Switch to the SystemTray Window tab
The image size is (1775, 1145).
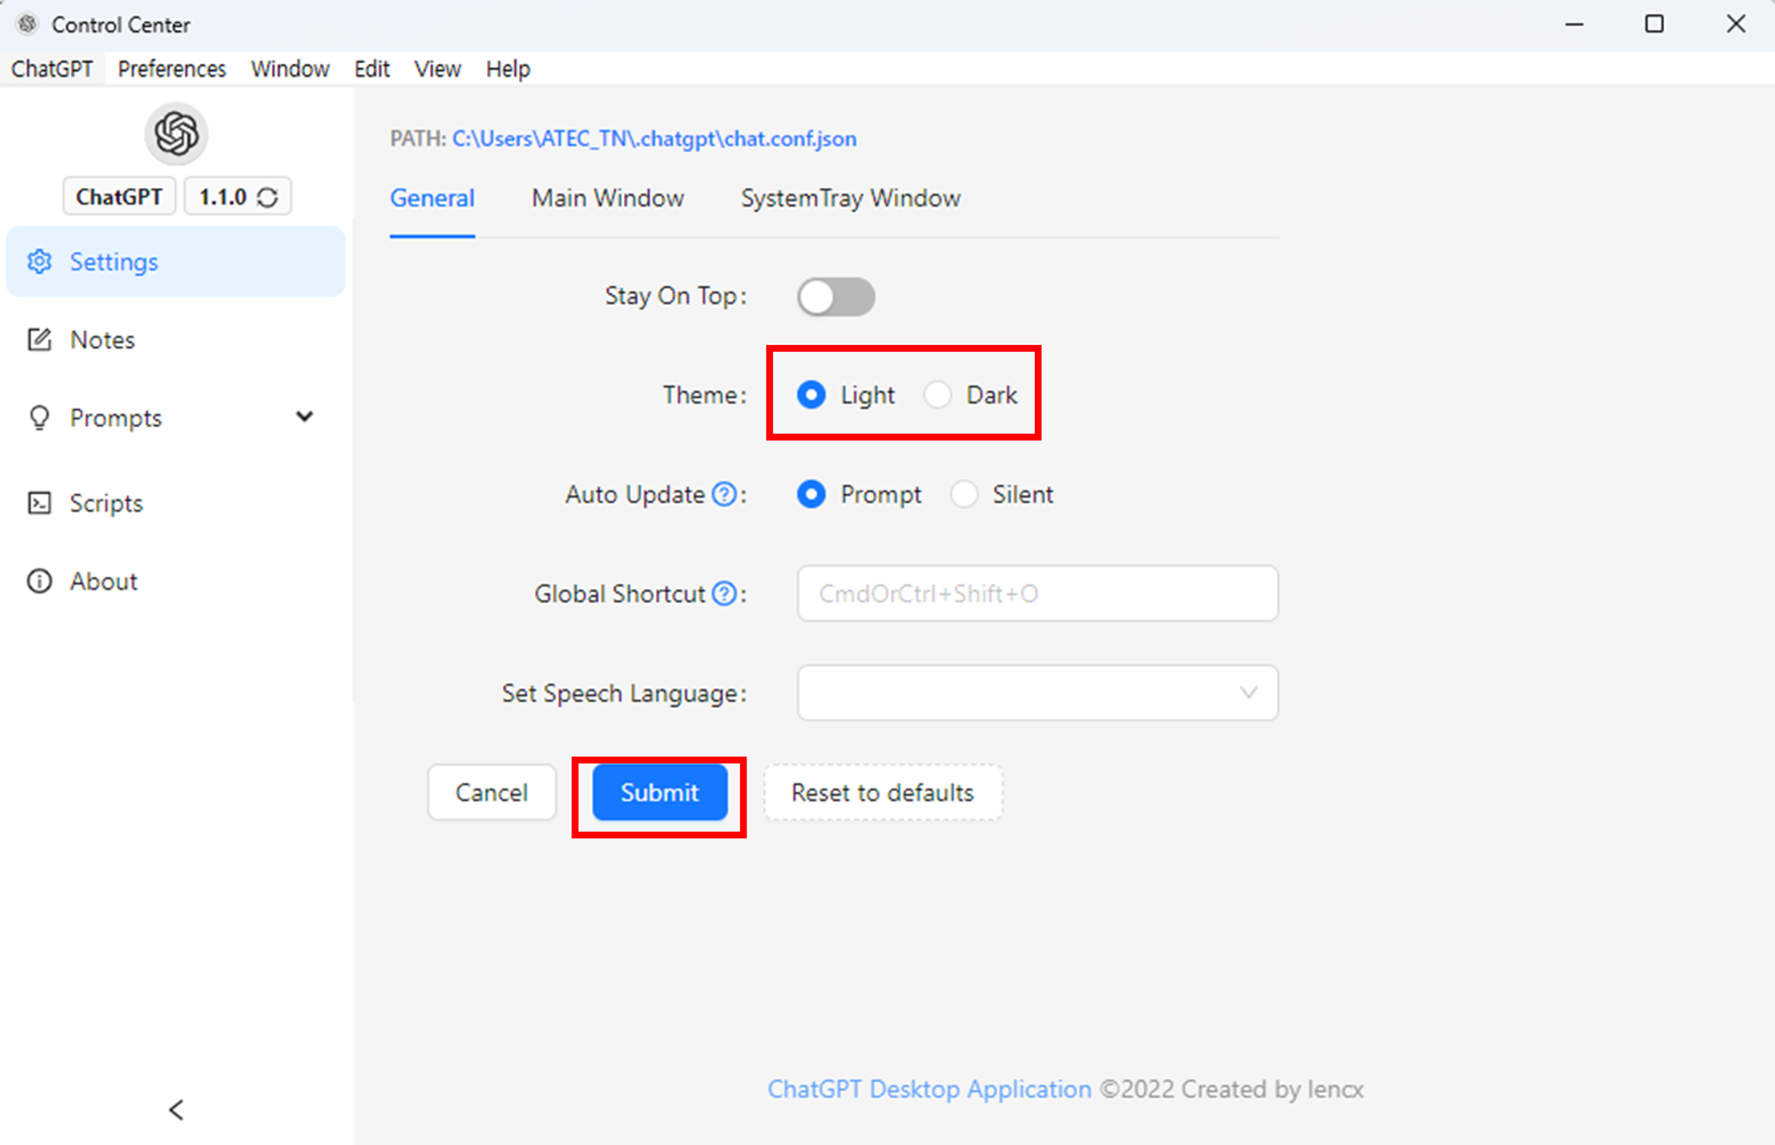pos(850,198)
